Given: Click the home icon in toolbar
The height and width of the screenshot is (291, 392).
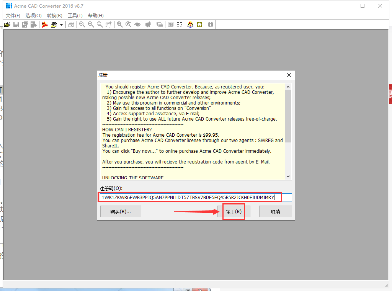Looking at the screenshot, I should [x=199, y=25].
